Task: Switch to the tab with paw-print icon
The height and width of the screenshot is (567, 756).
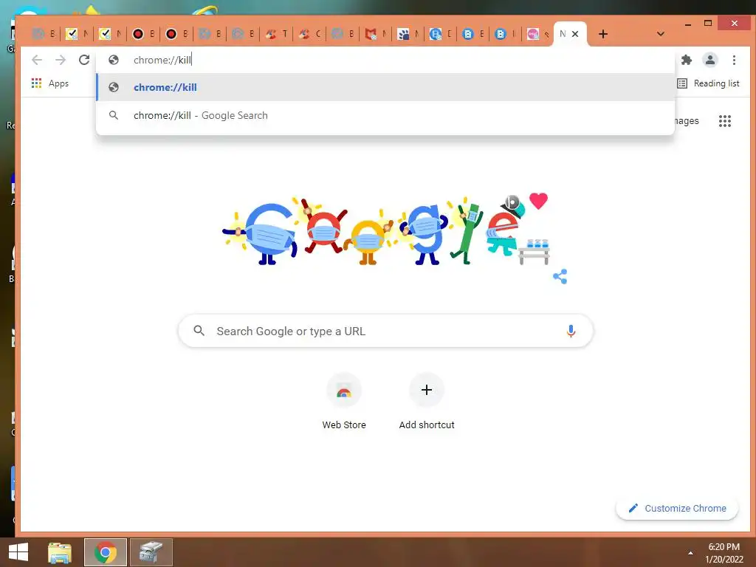Action: click(408, 34)
